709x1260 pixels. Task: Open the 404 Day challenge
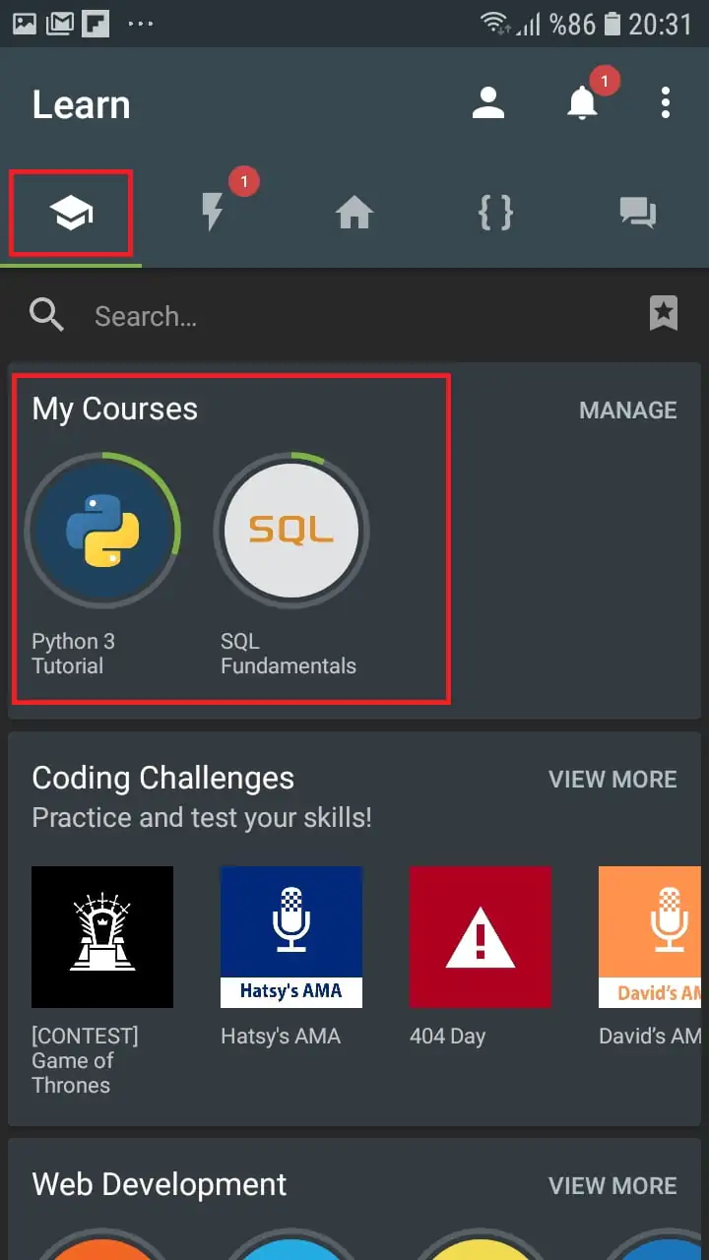tap(481, 937)
